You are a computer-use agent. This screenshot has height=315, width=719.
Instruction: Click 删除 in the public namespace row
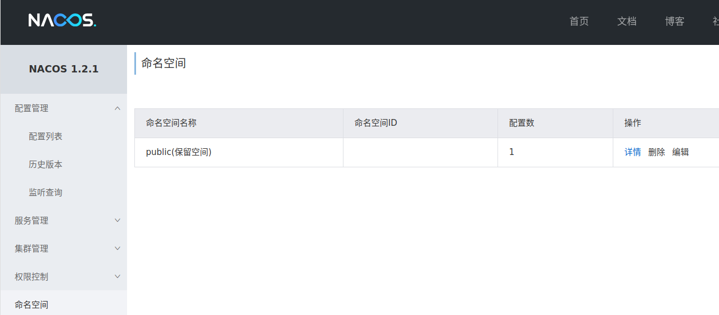click(x=657, y=152)
